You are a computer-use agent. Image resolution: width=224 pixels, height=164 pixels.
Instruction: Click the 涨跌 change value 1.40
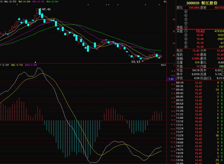click(x=197, y=55)
